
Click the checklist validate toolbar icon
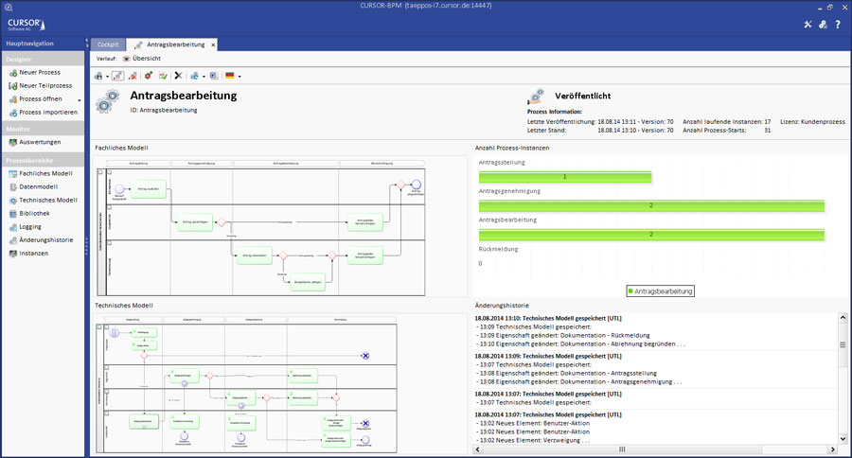(163, 76)
